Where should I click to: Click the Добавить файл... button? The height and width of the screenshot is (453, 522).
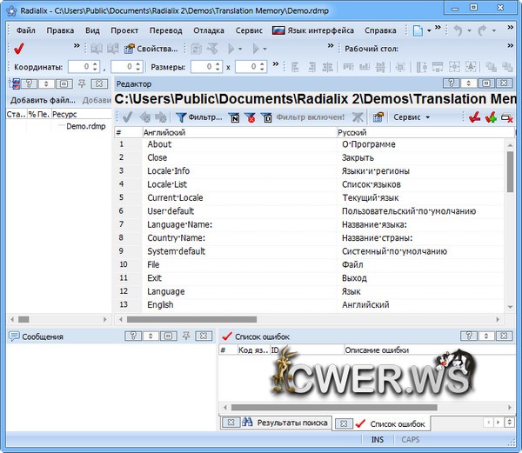[x=42, y=100]
